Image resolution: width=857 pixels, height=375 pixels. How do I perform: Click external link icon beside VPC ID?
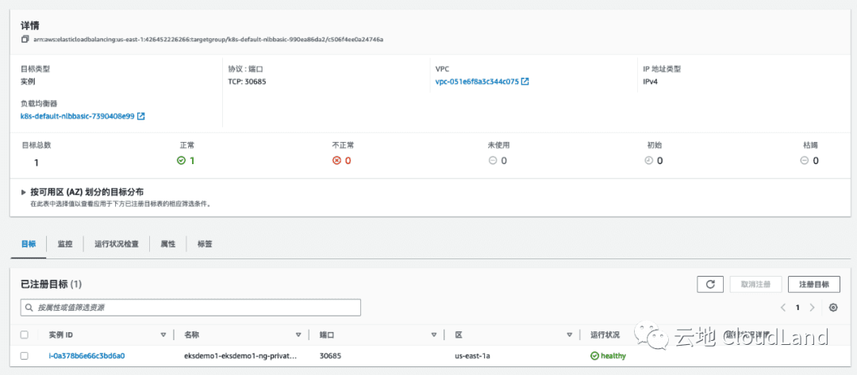point(525,82)
